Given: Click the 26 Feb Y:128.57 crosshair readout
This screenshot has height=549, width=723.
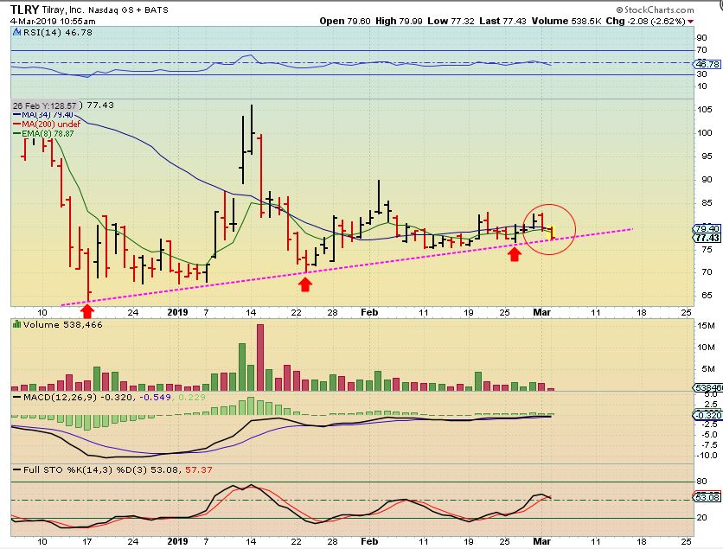Looking at the screenshot, I should (x=44, y=105).
